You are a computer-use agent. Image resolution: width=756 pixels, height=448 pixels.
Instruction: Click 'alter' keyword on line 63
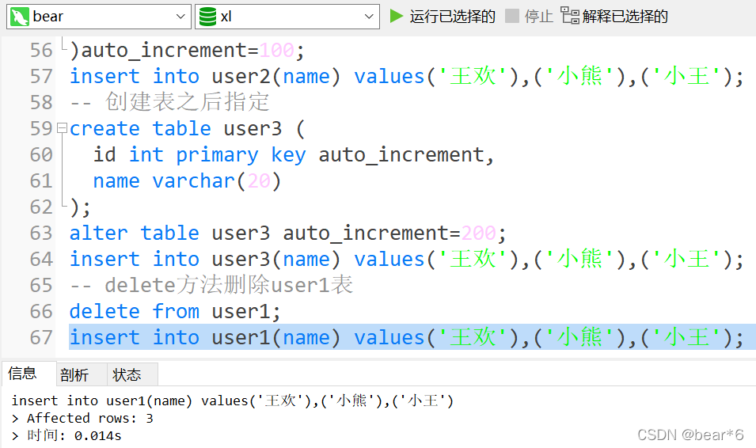[99, 233]
